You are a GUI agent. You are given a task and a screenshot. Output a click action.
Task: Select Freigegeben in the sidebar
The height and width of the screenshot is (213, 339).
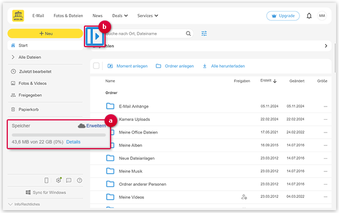30,95
